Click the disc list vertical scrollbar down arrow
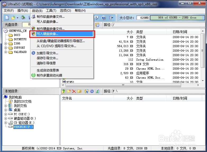 tap(203, 81)
